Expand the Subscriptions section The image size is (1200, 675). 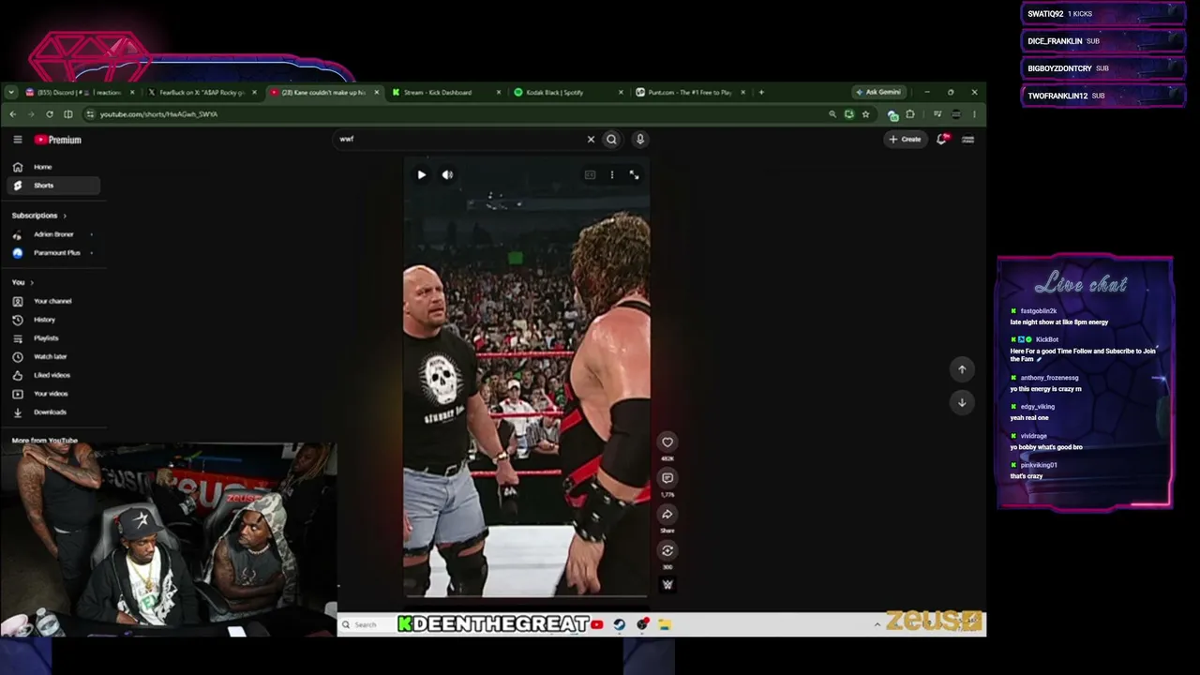(x=39, y=216)
